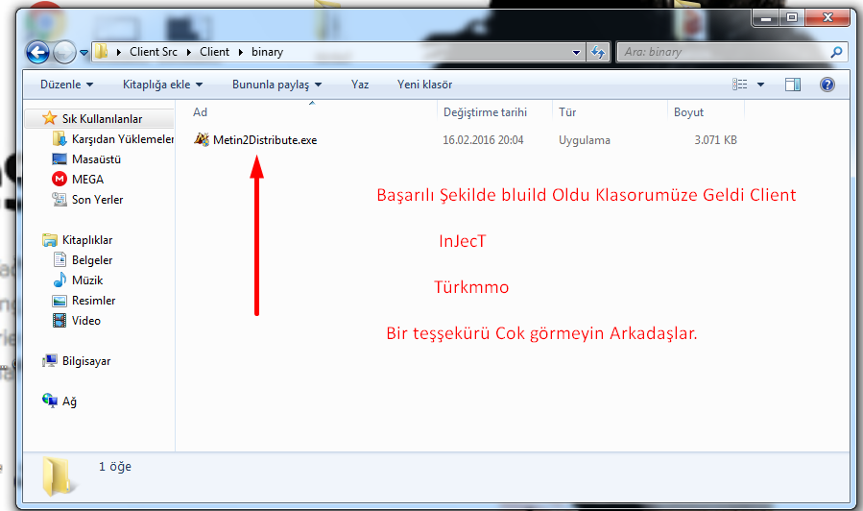
Task: Click the folder icon in the details pane
Action: [58, 475]
